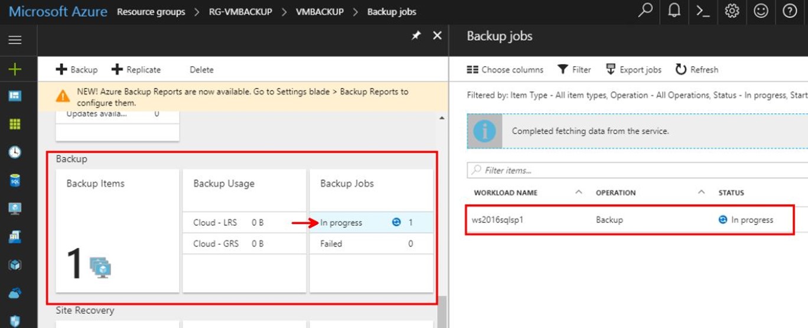Open All resources grid icon

(15, 124)
